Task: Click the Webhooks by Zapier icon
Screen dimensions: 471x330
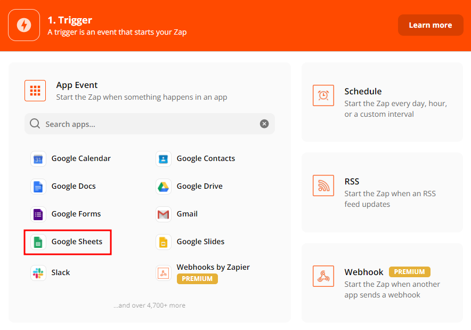Action: (x=163, y=273)
